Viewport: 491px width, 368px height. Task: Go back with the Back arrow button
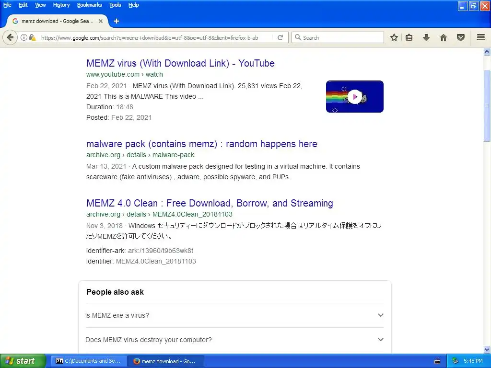[10, 37]
